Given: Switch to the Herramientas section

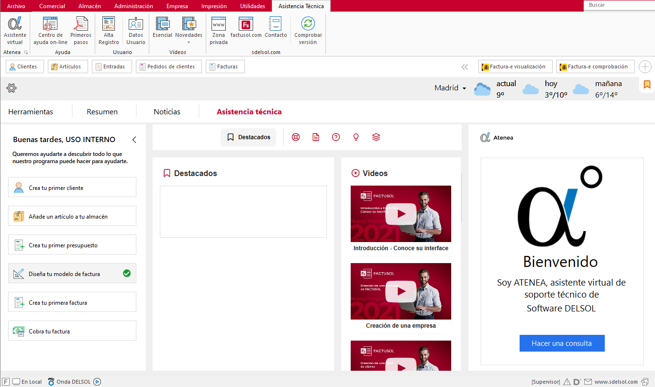Looking at the screenshot, I should [x=31, y=111].
